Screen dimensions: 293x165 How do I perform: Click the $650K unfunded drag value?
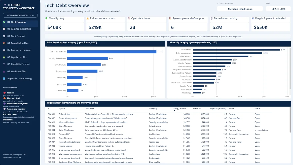pos(261,27)
